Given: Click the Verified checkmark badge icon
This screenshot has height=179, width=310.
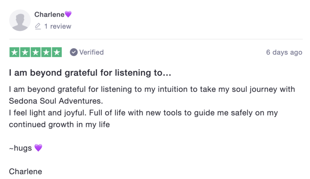Looking at the screenshot, I should pos(74,52).
